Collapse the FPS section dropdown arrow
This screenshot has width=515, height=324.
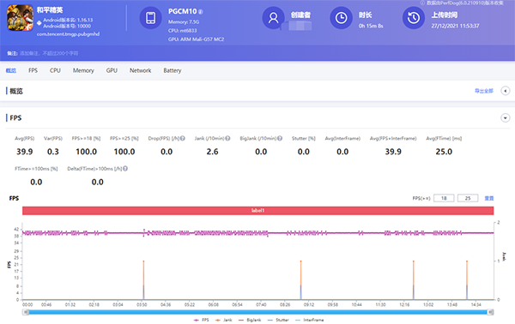506,117
